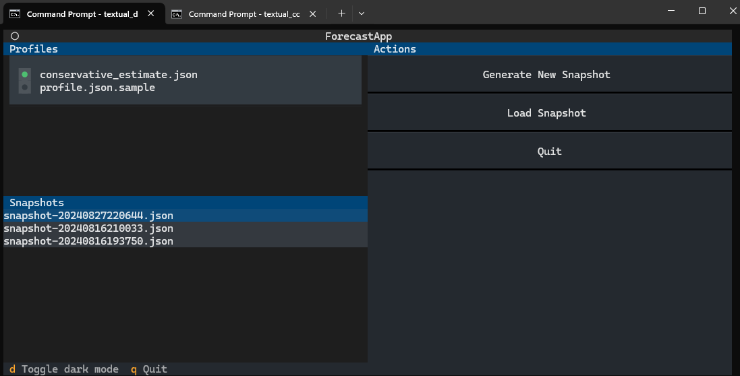Click 'q Quit' in the footer bar
The image size is (740, 376).
[x=148, y=369]
